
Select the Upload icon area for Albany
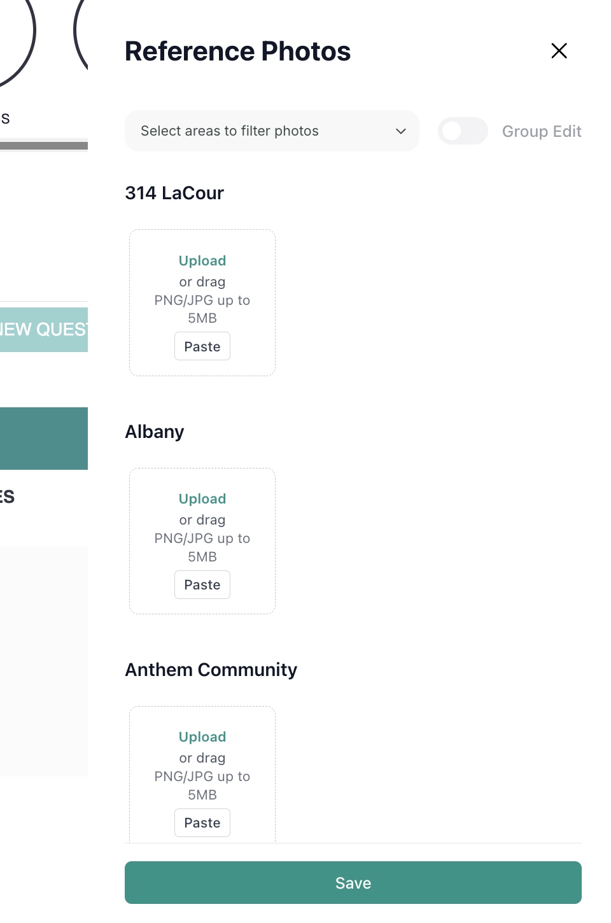point(202,498)
